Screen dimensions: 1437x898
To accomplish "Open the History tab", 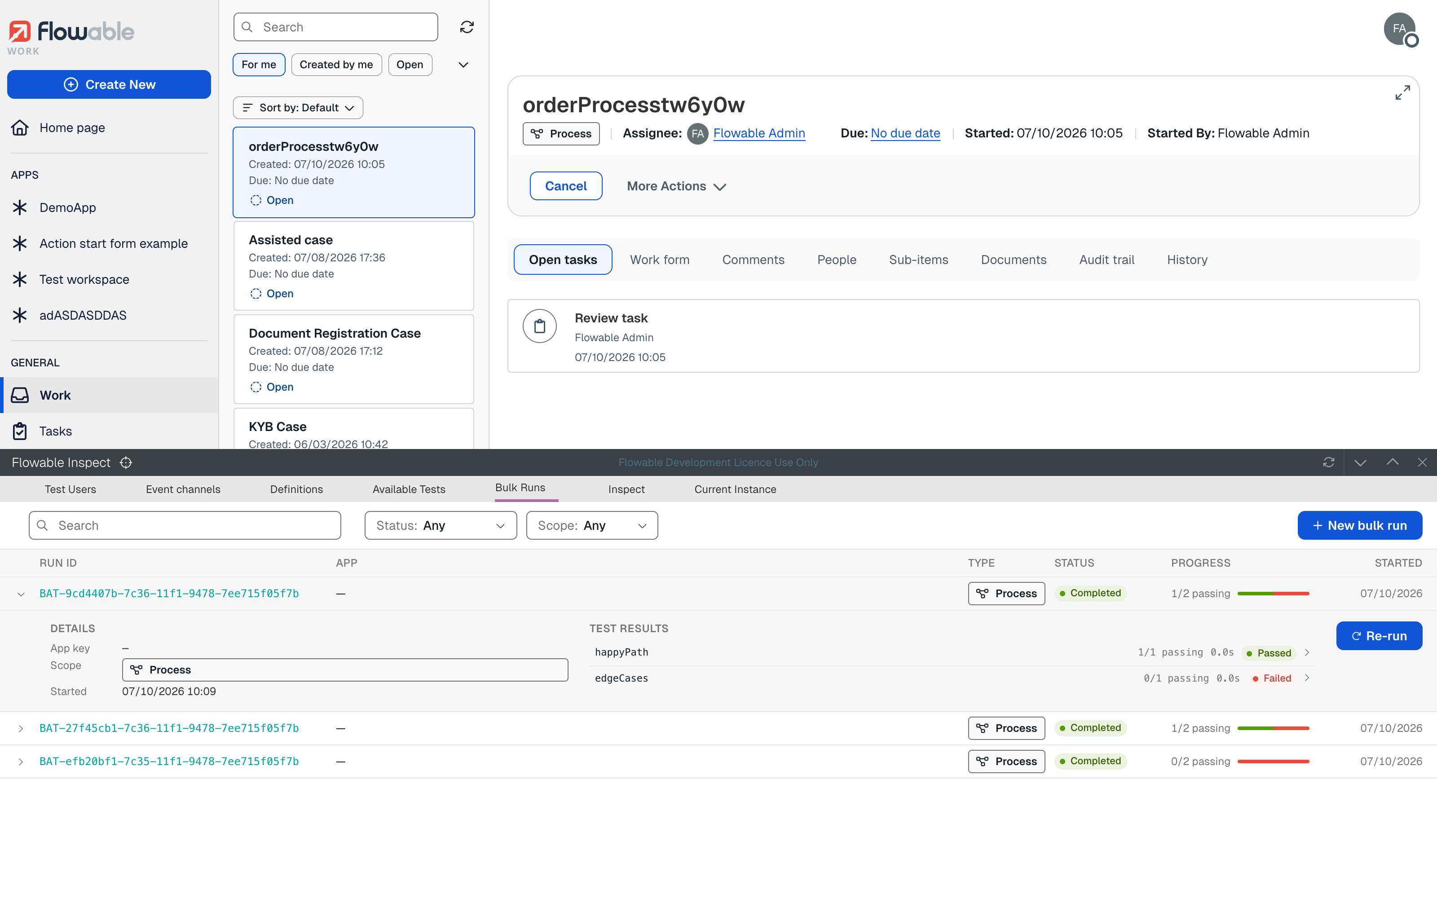I will [1187, 260].
